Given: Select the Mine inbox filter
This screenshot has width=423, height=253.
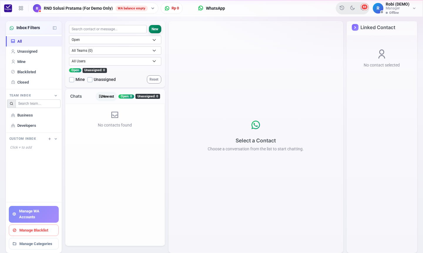Looking at the screenshot, I should coord(34,62).
